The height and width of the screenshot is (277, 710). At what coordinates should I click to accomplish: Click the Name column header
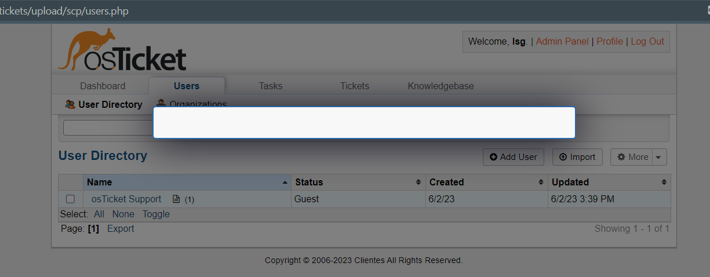click(x=187, y=183)
